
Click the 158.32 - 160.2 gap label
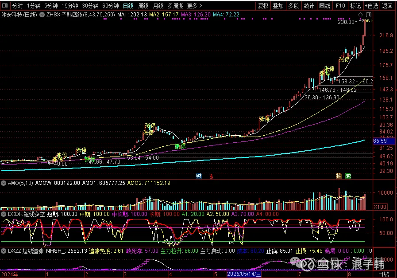click(355, 82)
